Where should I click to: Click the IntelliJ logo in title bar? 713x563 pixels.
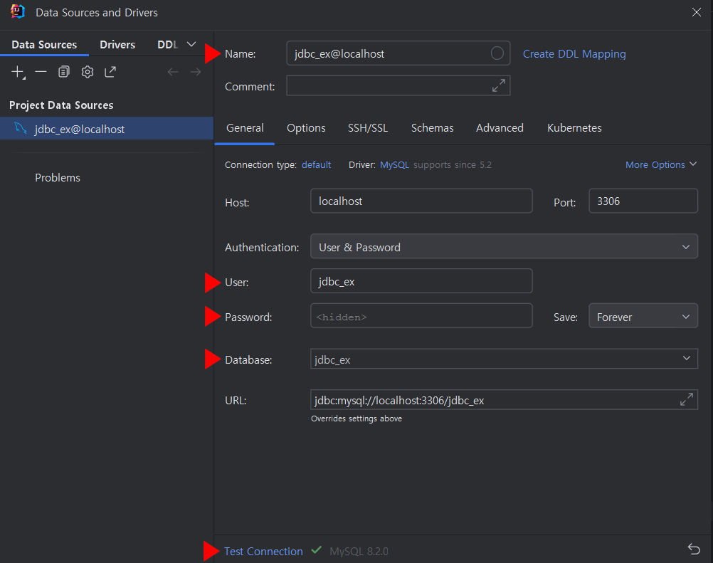[18, 11]
